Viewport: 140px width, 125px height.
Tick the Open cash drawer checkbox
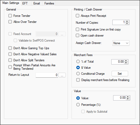tap(77, 36)
